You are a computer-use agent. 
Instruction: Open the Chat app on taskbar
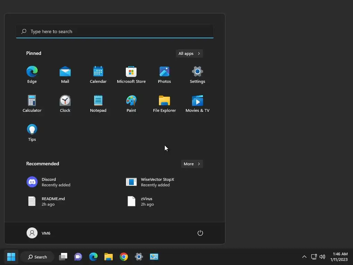pos(78,257)
